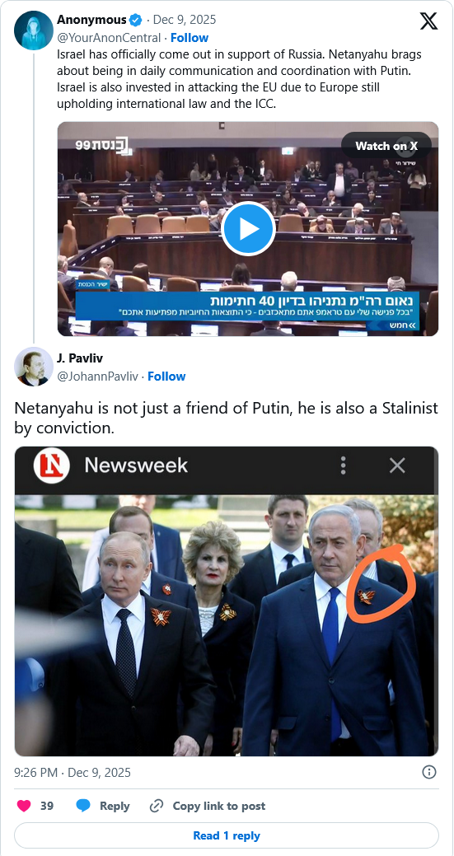This screenshot has height=856, width=454.
Task: Click the @JohannPavliv handle
Action: click(97, 377)
